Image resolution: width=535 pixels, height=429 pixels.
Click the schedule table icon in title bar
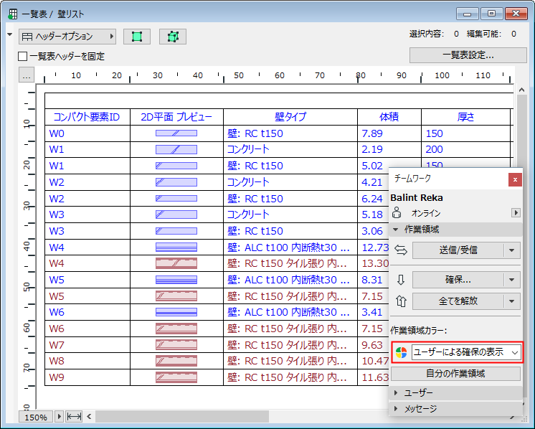click(13, 14)
